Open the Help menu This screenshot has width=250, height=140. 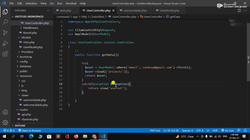pos(82,3)
